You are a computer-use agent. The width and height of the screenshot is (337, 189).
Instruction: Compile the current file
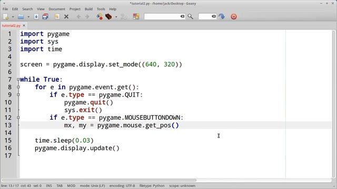click(x=100, y=16)
